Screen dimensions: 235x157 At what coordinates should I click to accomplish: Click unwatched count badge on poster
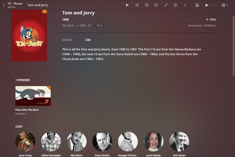45,11
